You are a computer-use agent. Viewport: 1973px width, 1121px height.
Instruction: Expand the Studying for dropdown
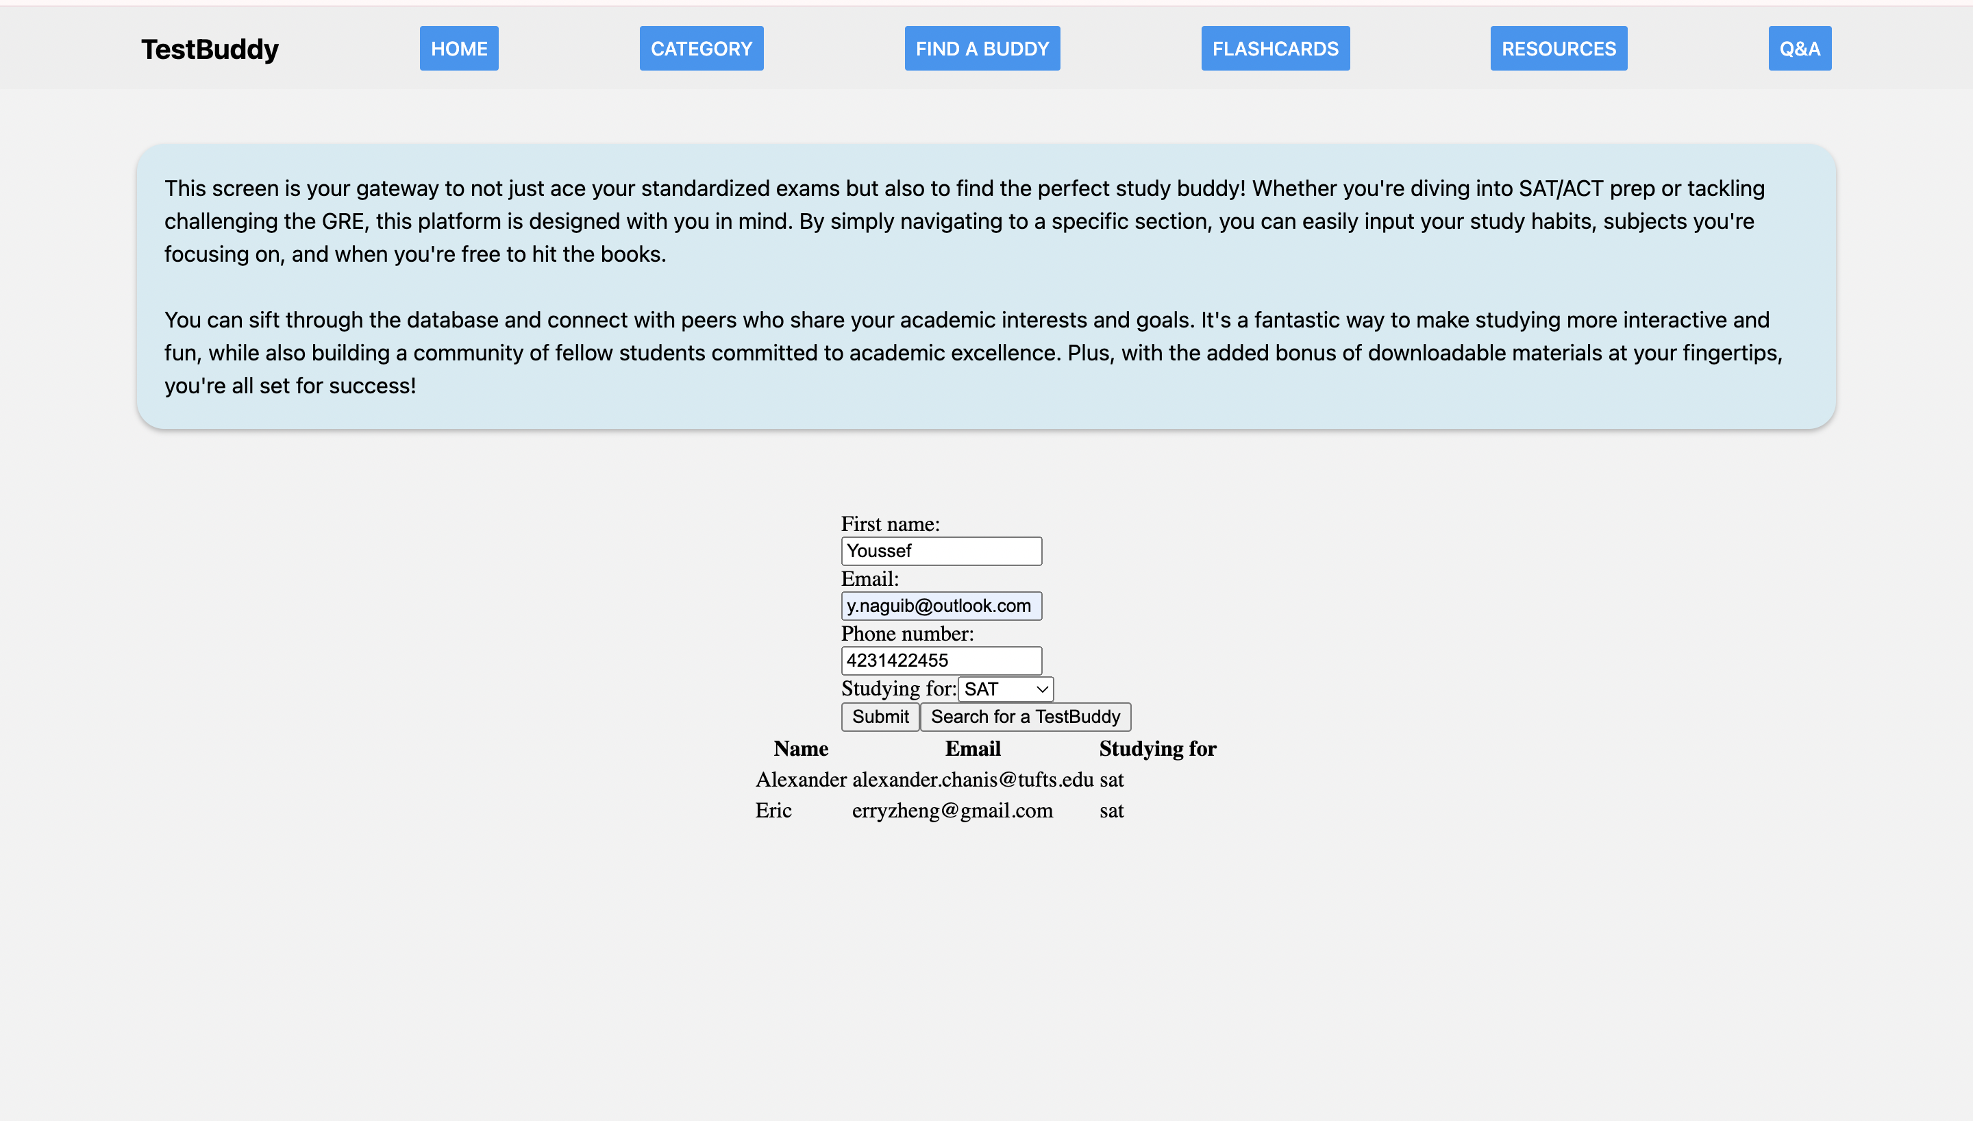(x=1005, y=689)
